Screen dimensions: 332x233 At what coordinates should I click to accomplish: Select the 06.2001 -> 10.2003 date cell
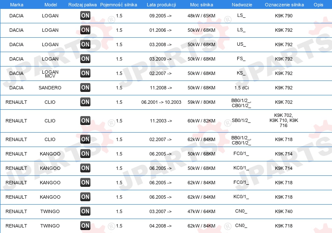[x=161, y=102]
